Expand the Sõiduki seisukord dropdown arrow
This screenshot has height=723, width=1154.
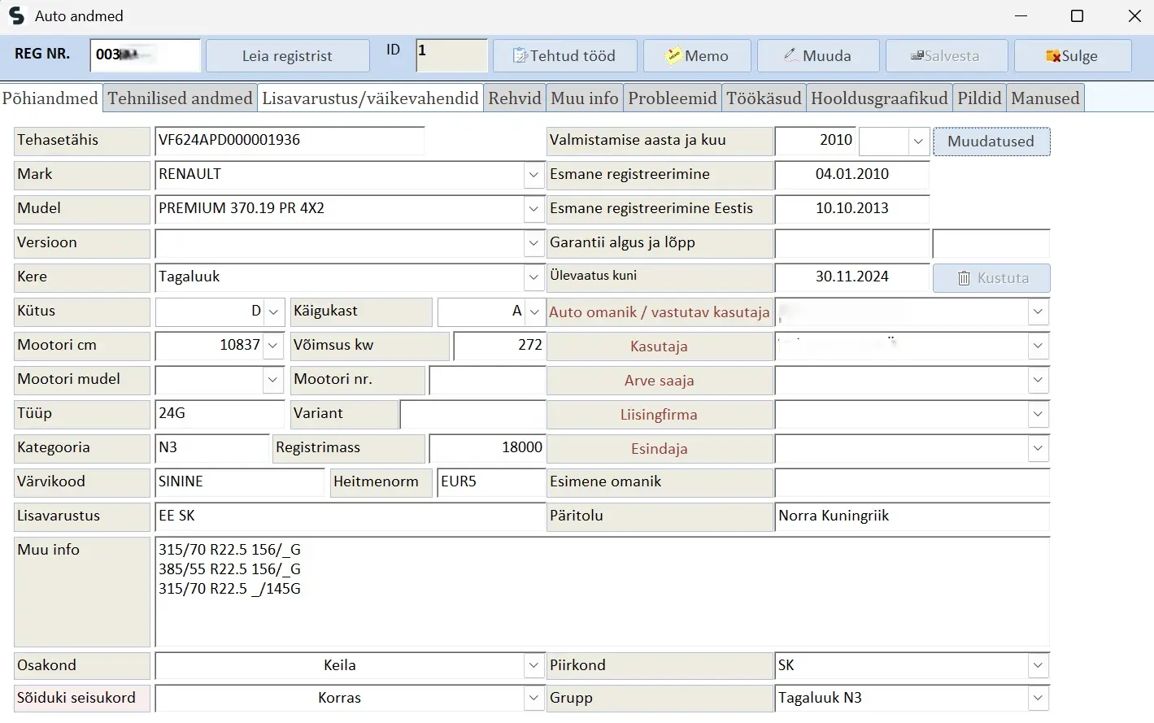tap(533, 698)
